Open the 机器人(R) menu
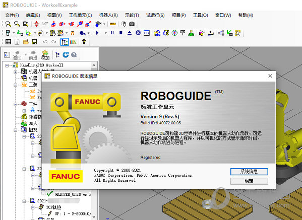Image resolution: width=302 pixels, height=220 pixels. click(x=108, y=15)
